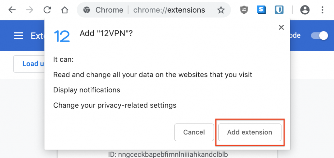Image resolution: width=334 pixels, height=158 pixels.
Task: Click the blue S extension icon
Action: (261, 10)
